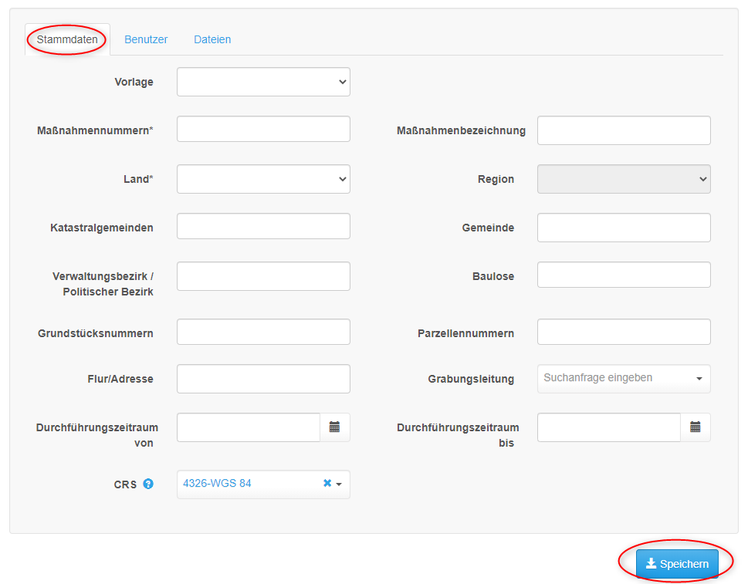Image resolution: width=748 pixels, height=584 pixels.
Task: Click the Baulose text field
Action: 624,275
